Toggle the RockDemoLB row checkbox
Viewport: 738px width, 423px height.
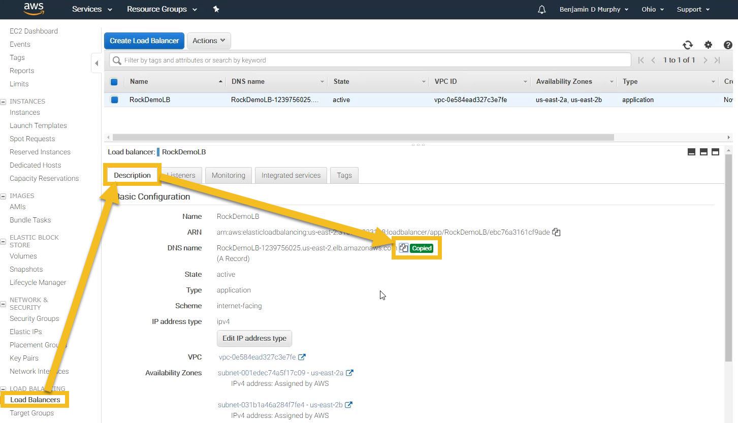coord(114,100)
